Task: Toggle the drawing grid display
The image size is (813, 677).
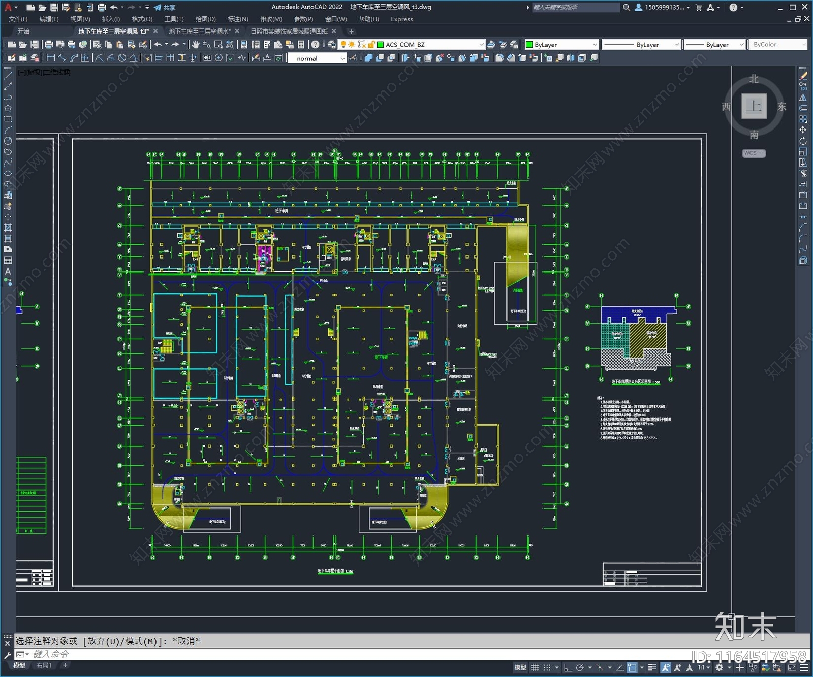Action: 535,668
